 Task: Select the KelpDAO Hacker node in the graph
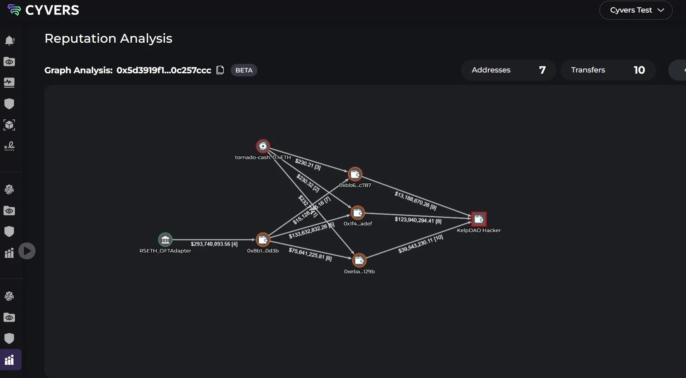pyautogui.click(x=478, y=219)
